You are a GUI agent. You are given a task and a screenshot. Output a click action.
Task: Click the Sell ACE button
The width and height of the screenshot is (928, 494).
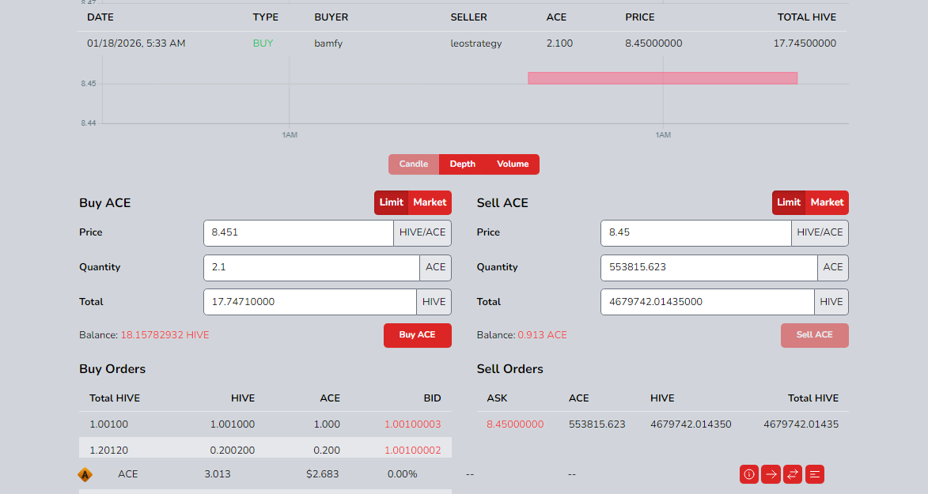(814, 335)
